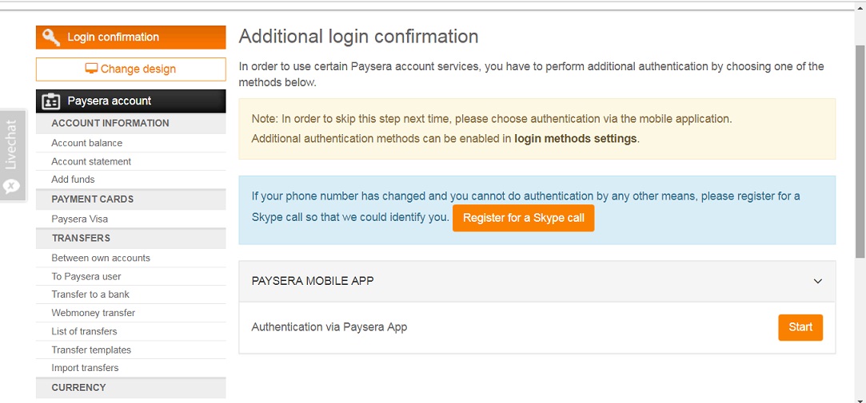Open Webmoney transfer option
This screenshot has width=866, height=403.
point(94,313)
